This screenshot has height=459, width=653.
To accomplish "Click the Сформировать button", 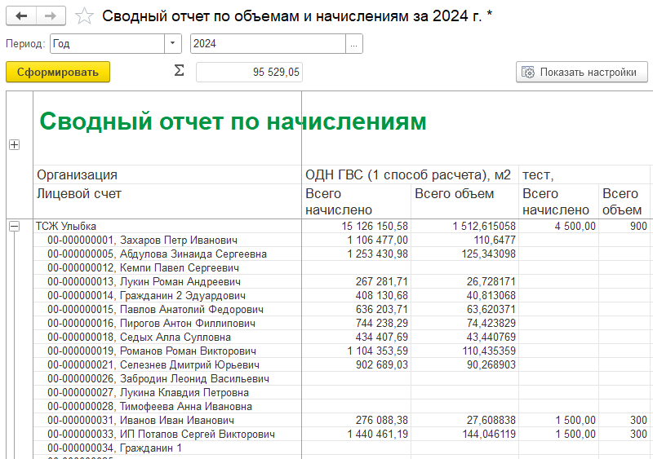I will coord(58,72).
